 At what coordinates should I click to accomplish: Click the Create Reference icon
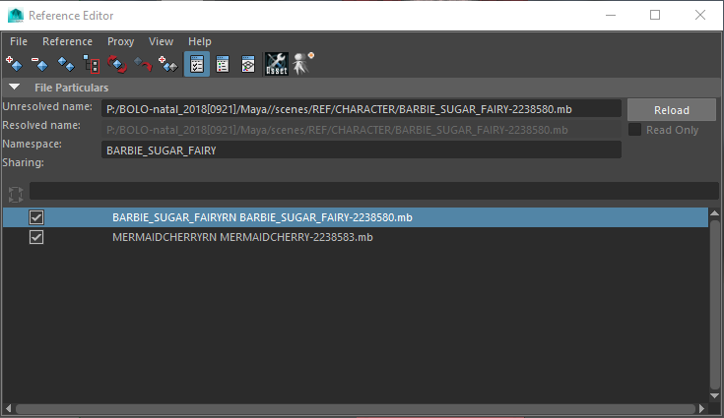(x=15, y=65)
